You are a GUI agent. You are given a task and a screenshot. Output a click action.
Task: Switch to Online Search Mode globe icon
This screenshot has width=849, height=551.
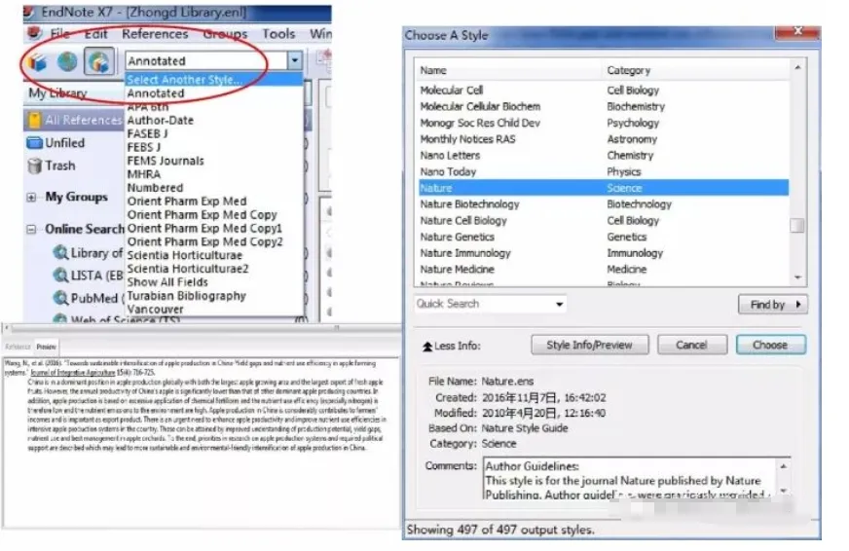pyautogui.click(x=67, y=61)
